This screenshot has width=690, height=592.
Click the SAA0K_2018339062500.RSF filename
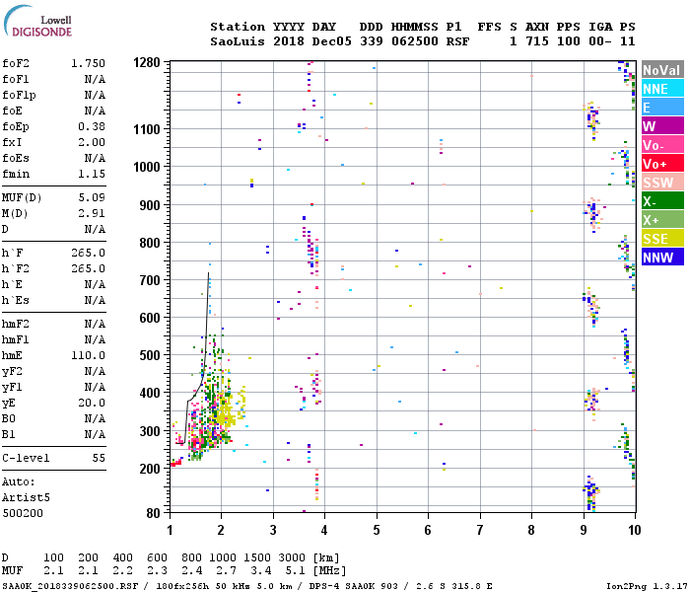(x=70, y=586)
